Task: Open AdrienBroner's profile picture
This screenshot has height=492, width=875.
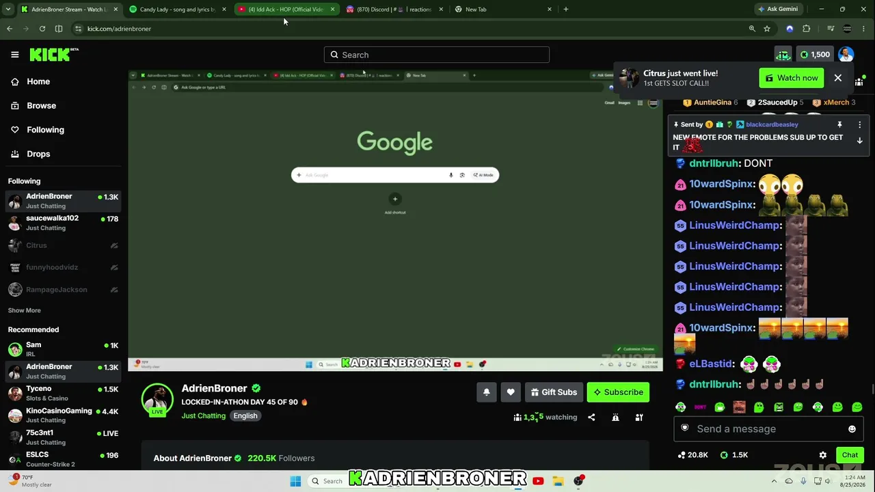Action: tap(157, 400)
